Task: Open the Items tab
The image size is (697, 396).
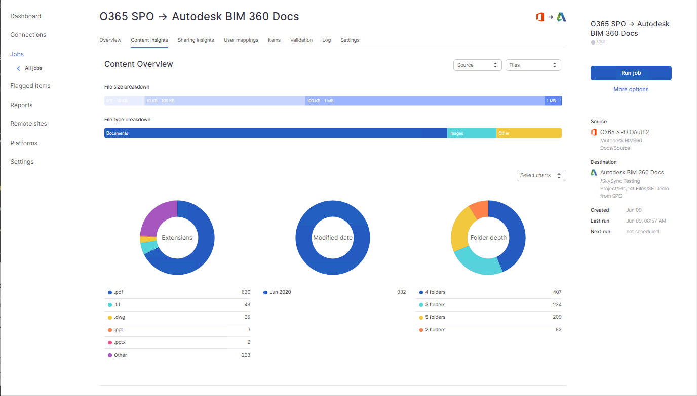Action: (x=274, y=40)
